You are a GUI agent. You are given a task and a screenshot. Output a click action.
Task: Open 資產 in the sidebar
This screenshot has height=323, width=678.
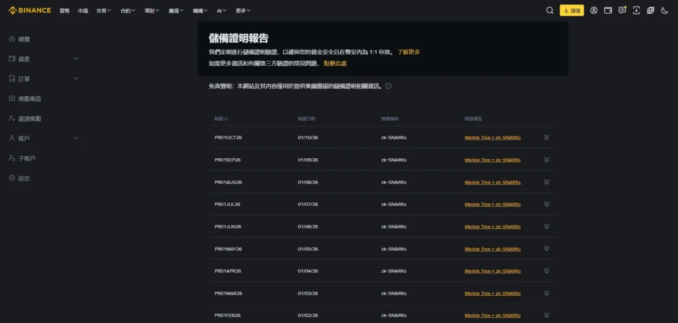tap(24, 59)
